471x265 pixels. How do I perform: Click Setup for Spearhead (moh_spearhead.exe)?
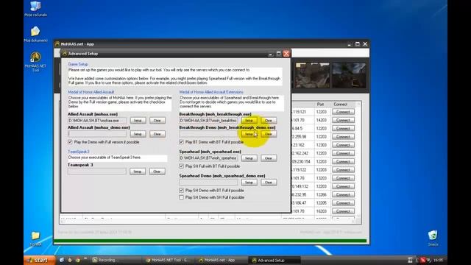[x=249, y=158]
